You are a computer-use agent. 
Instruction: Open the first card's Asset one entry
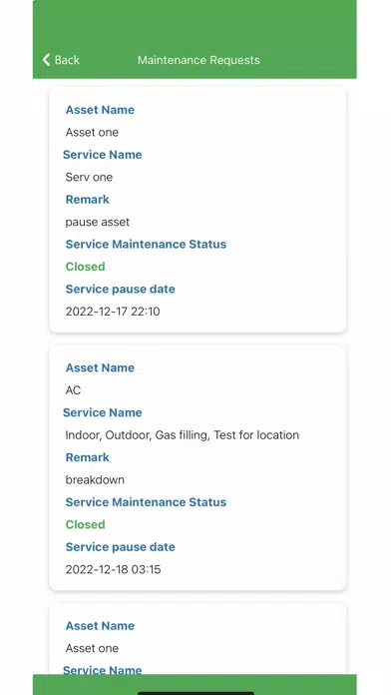click(92, 132)
